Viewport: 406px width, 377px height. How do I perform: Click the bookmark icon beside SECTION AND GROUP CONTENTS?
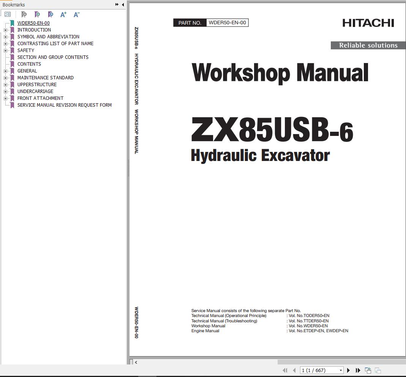tap(12, 57)
